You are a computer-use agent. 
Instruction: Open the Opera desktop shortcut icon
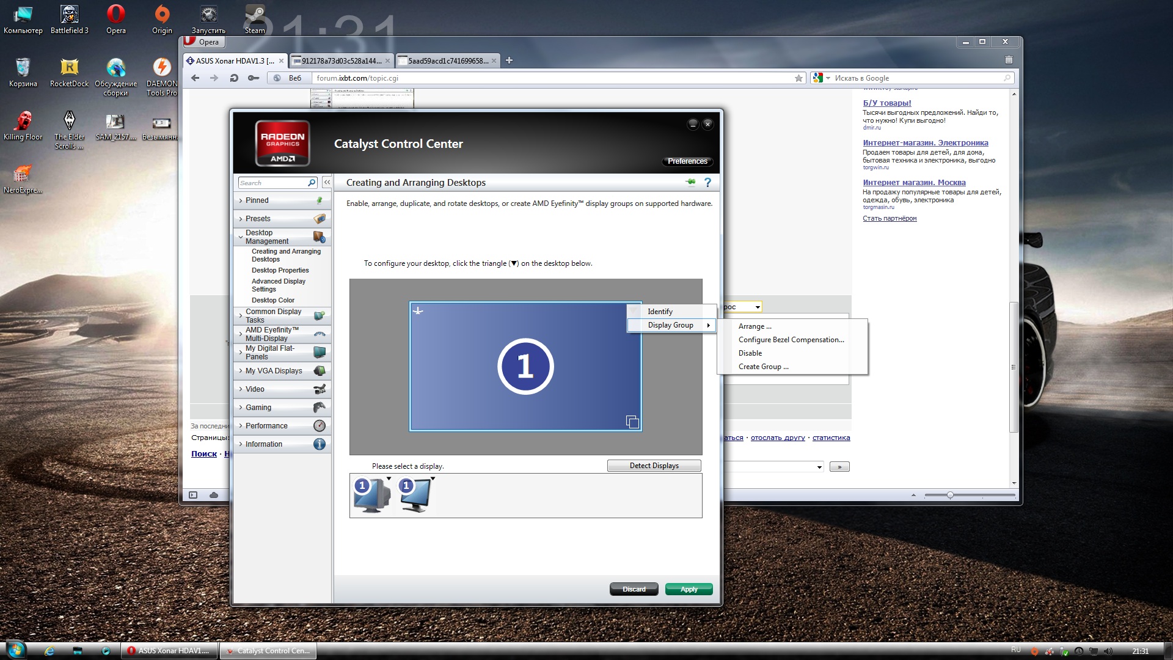(x=115, y=19)
